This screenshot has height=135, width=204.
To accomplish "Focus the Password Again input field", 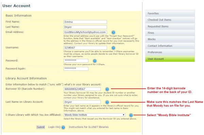I will [x=76, y=69].
